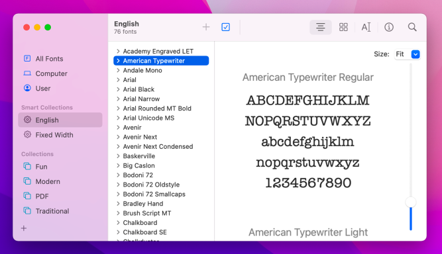
Task: Select Avenir Next font
Action: pyautogui.click(x=161, y=137)
